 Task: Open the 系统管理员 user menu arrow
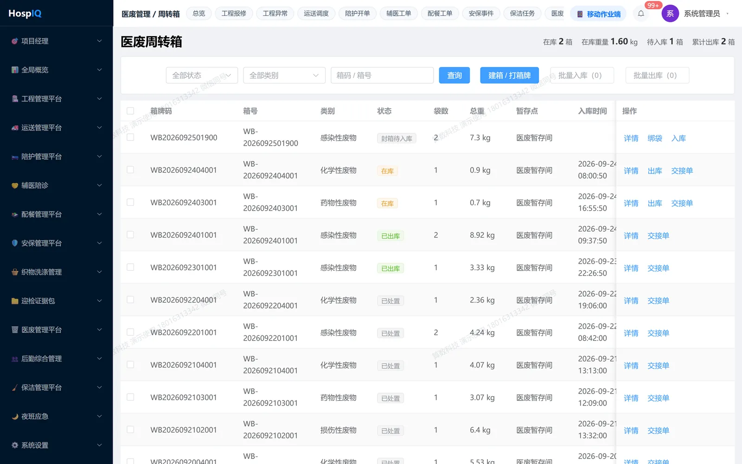(x=728, y=13)
